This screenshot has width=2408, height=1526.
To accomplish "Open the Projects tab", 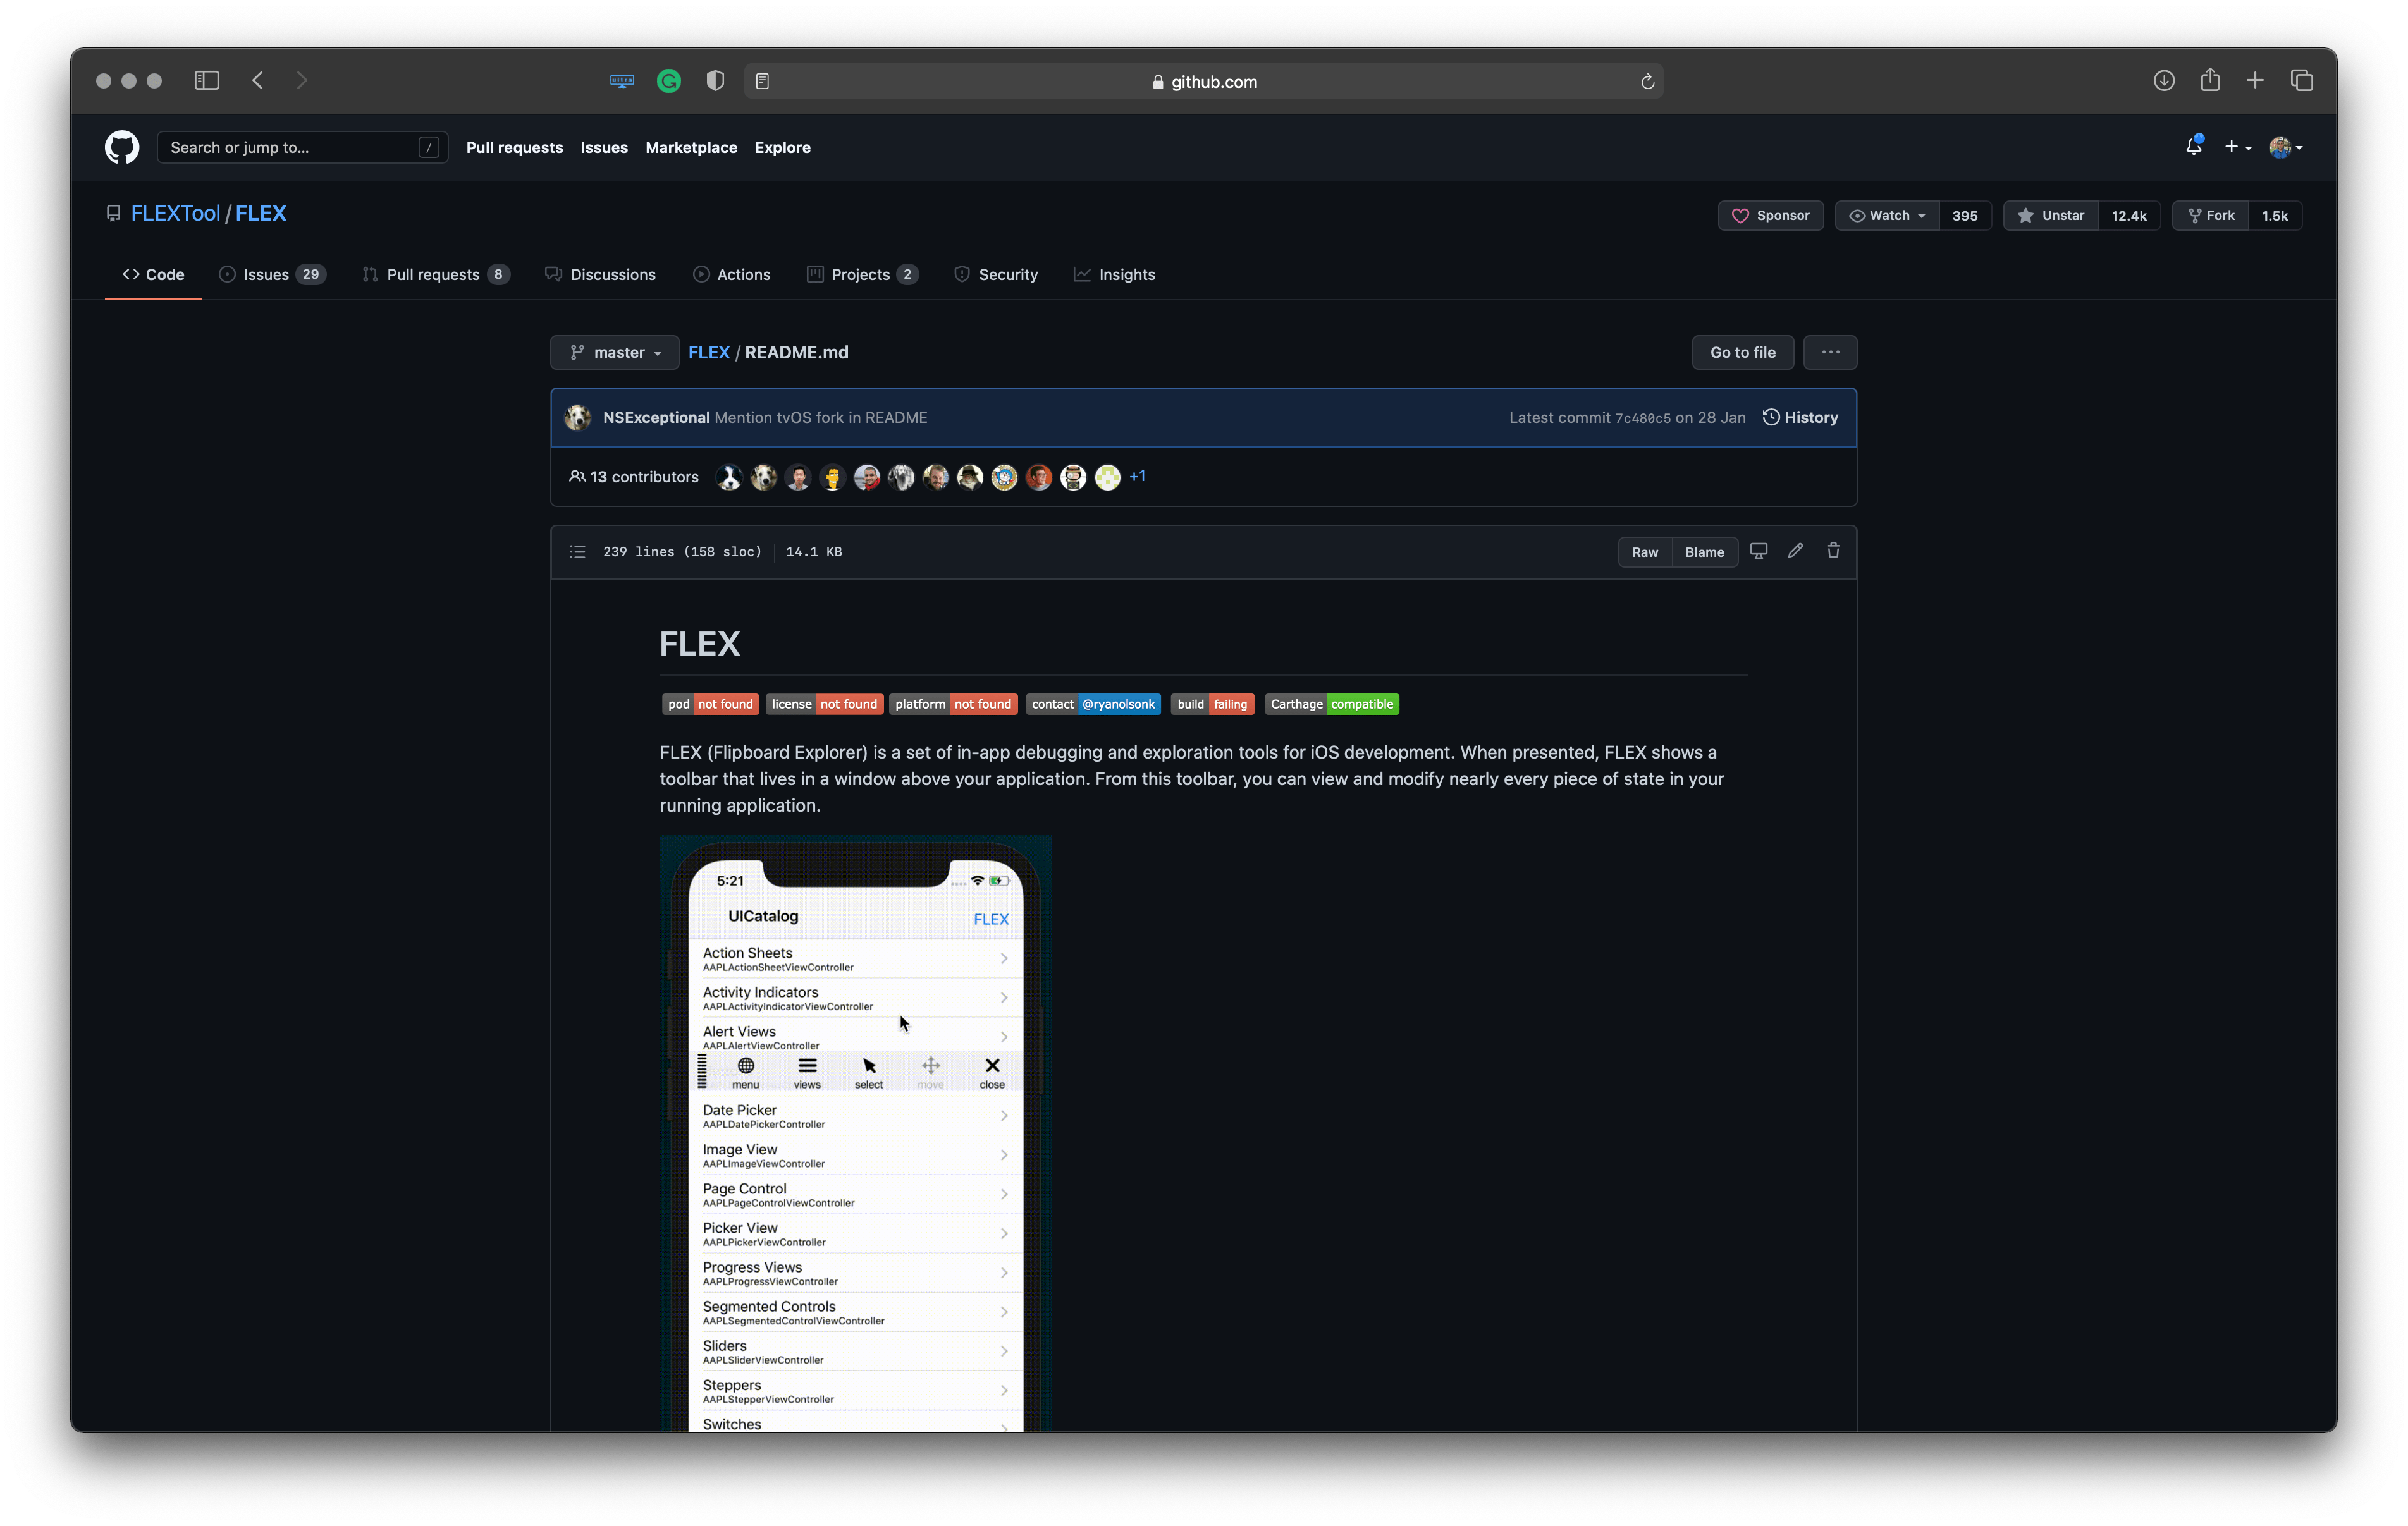I will click(862, 274).
